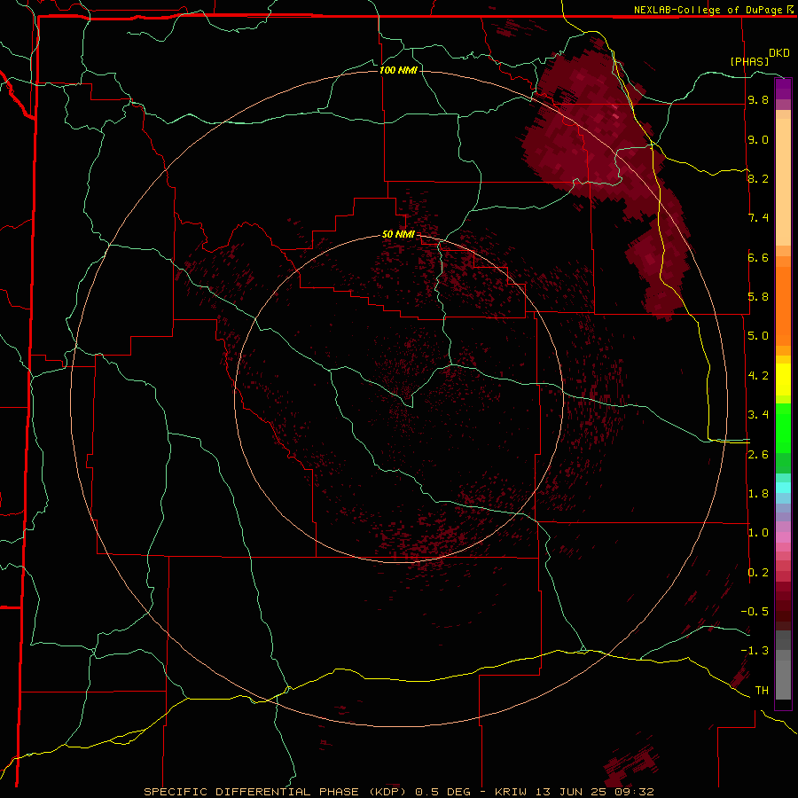798x798 pixels.
Task: Click the 2.6 value on color scale
Action: tap(758, 455)
